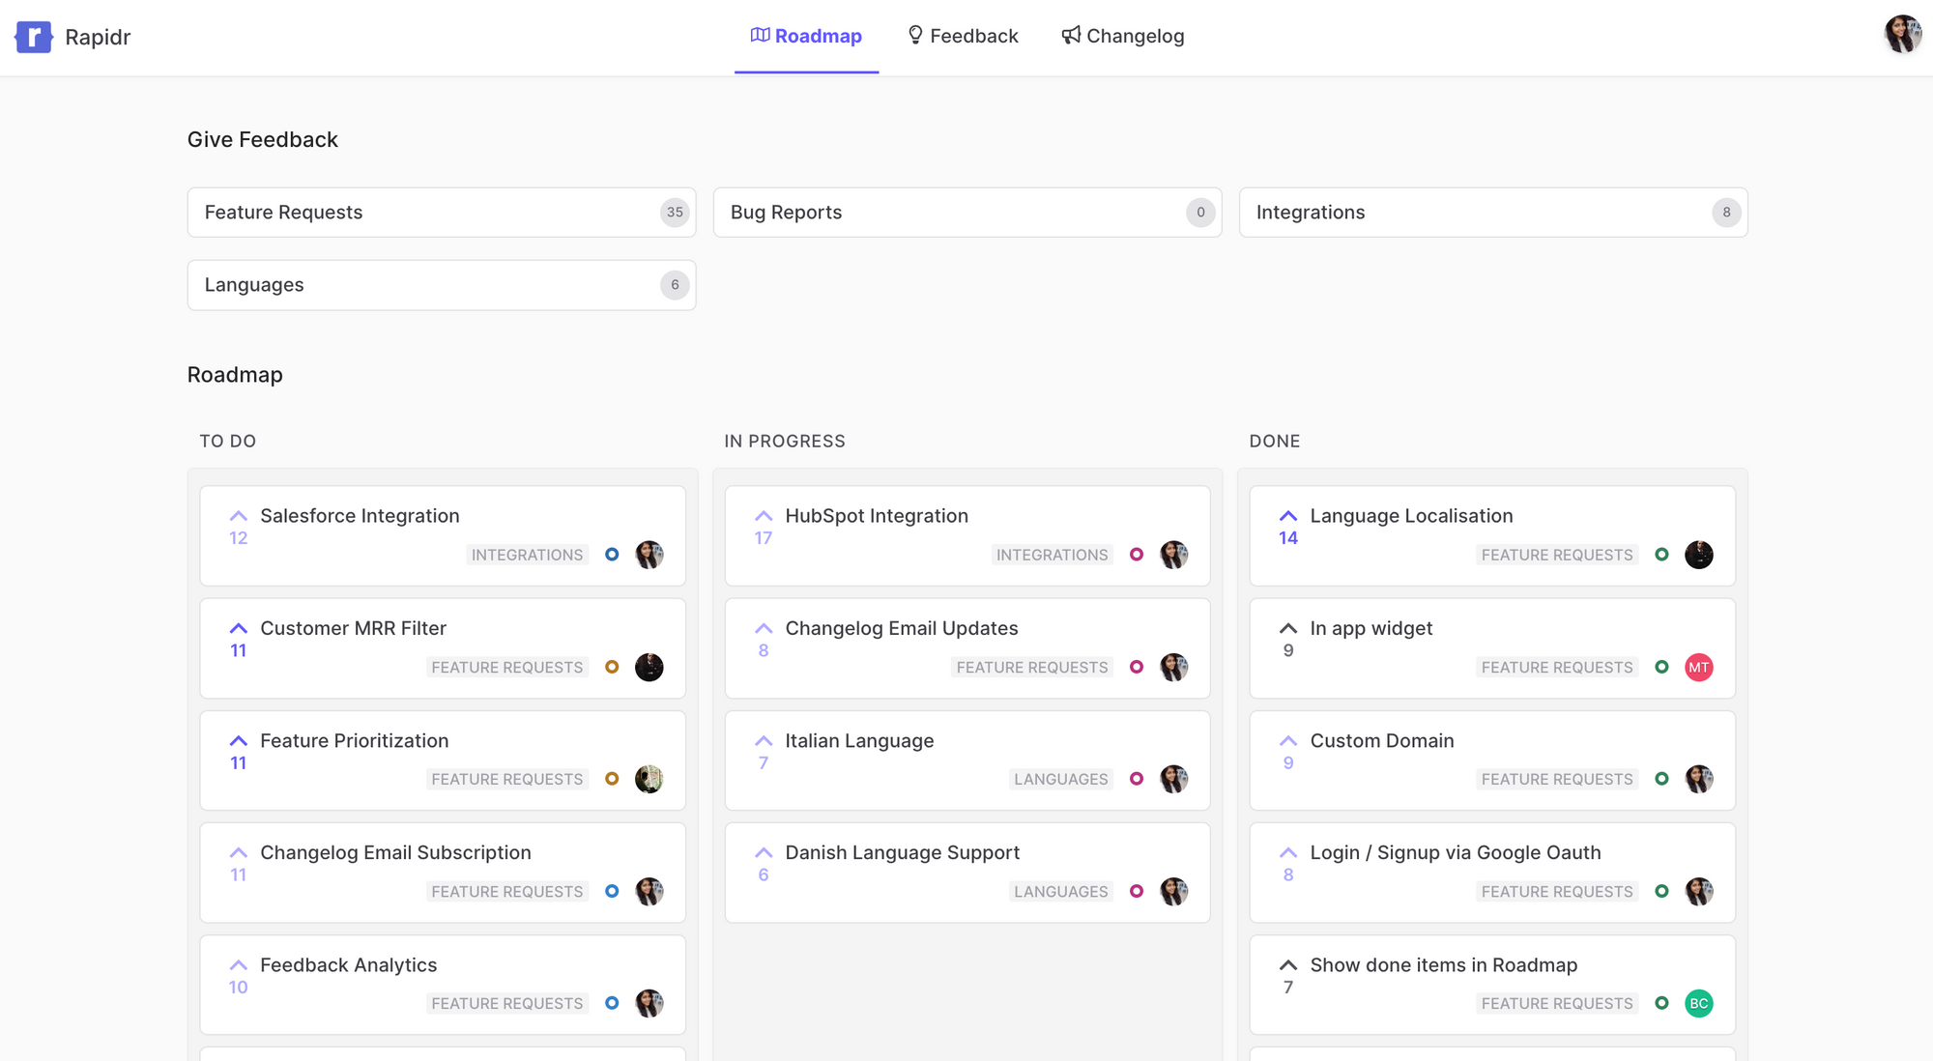This screenshot has height=1061, width=1933.
Task: Click the DONE column header
Action: coord(1275,442)
